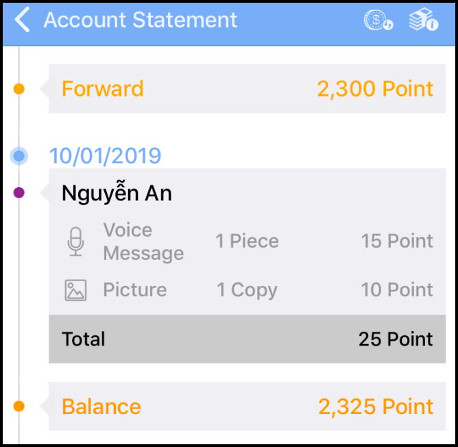458x447 pixels.
Task: Open the coin exchange icon in header
Action: 378,20
